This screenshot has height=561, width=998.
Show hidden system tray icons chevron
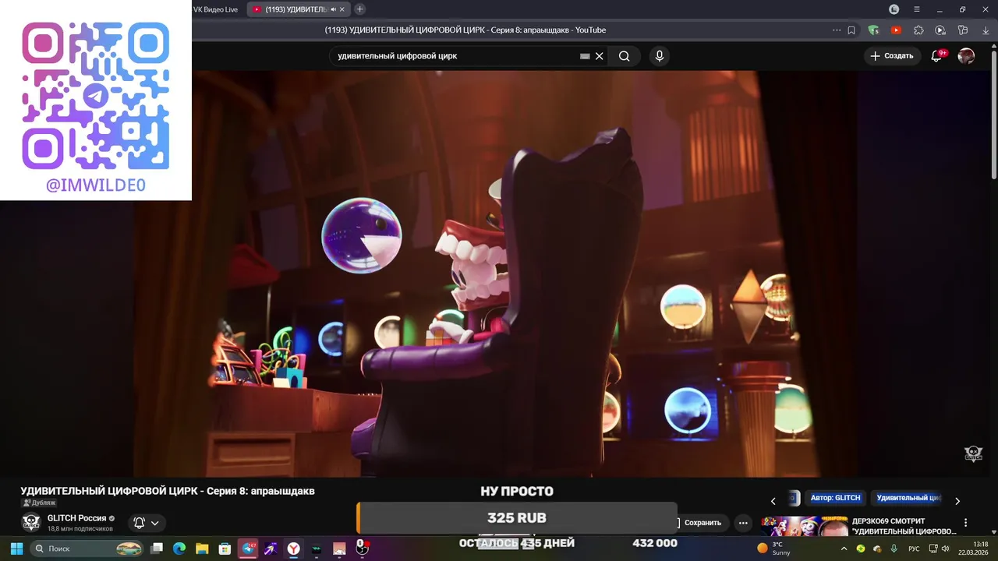[844, 549]
